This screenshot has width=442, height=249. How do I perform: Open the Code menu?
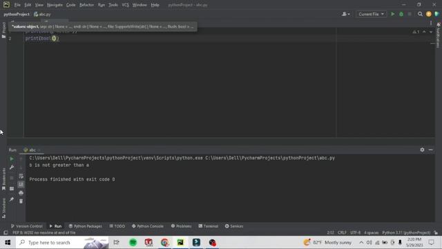coord(70,5)
